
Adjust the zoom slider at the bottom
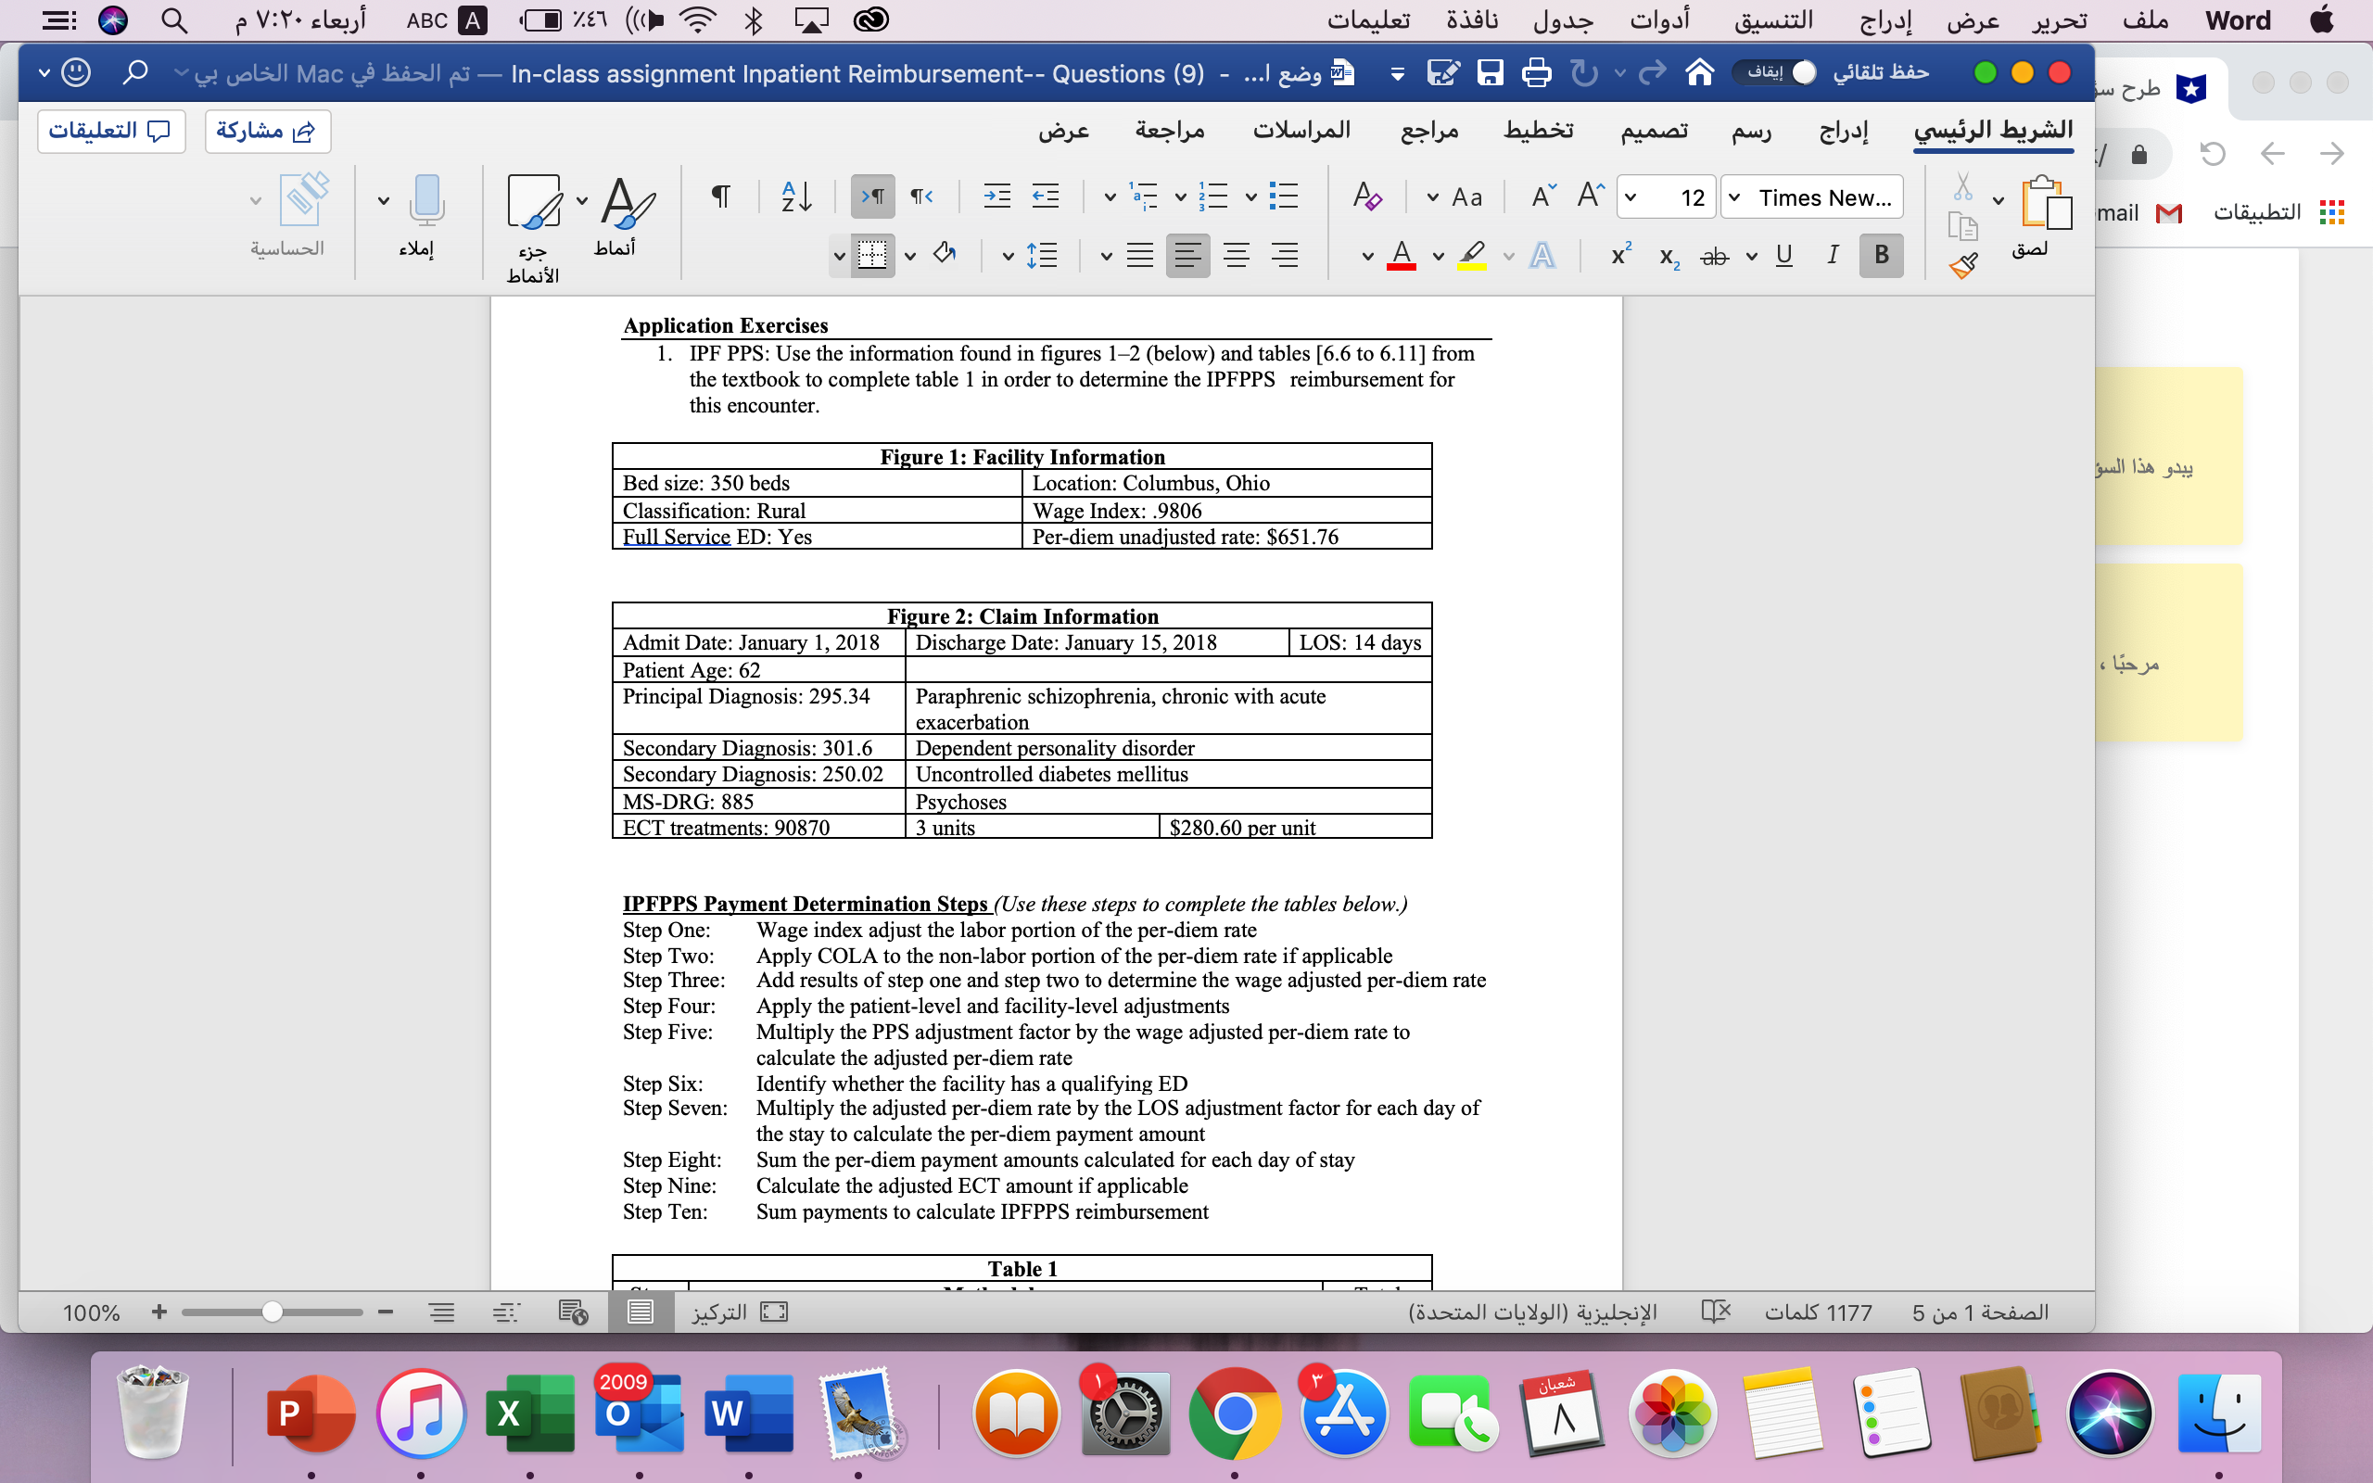[x=273, y=1312]
